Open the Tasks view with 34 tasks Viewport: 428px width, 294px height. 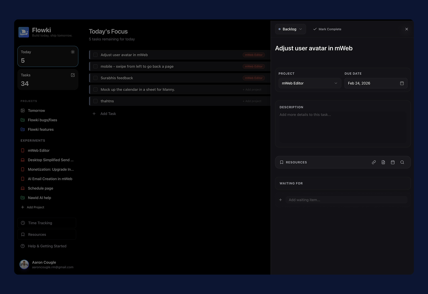tap(48, 79)
